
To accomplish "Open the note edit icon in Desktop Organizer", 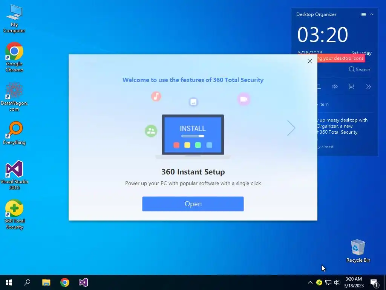I will [x=352, y=86].
